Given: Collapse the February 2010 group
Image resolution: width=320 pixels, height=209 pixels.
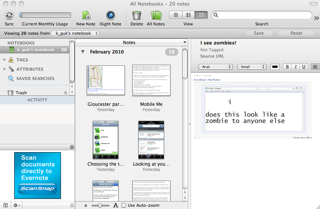Looking at the screenshot, I should (x=83, y=52).
